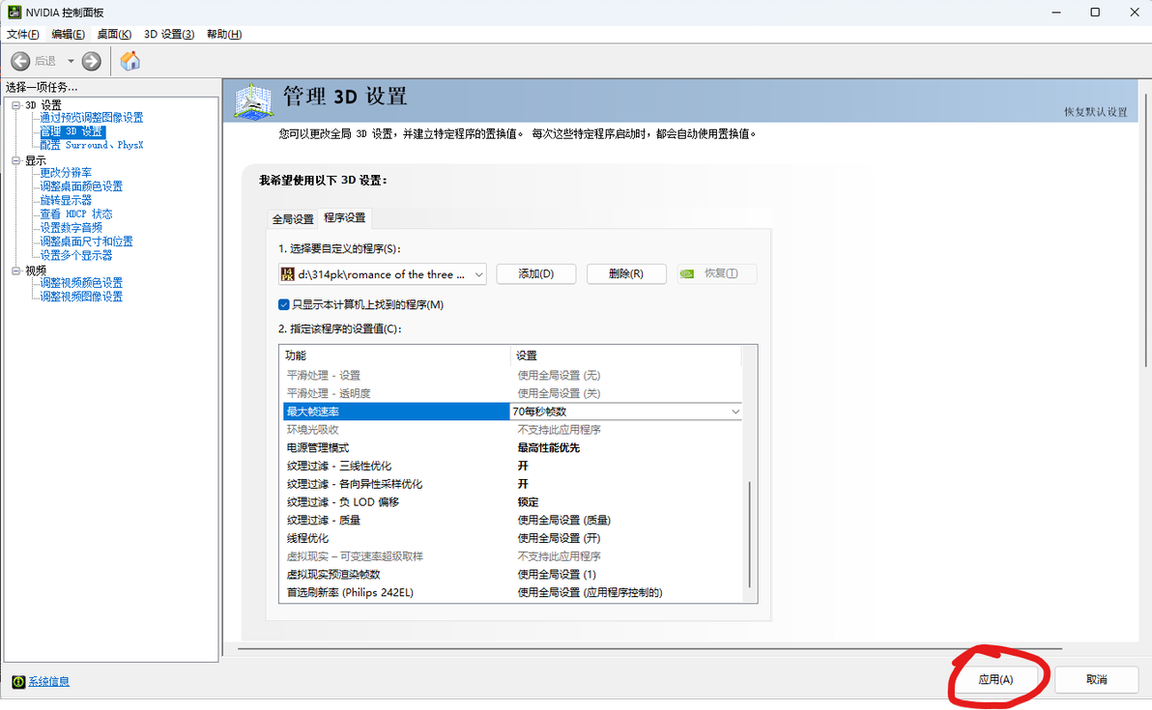
Task: Collapse the 显示 tree node
Action: 16,160
